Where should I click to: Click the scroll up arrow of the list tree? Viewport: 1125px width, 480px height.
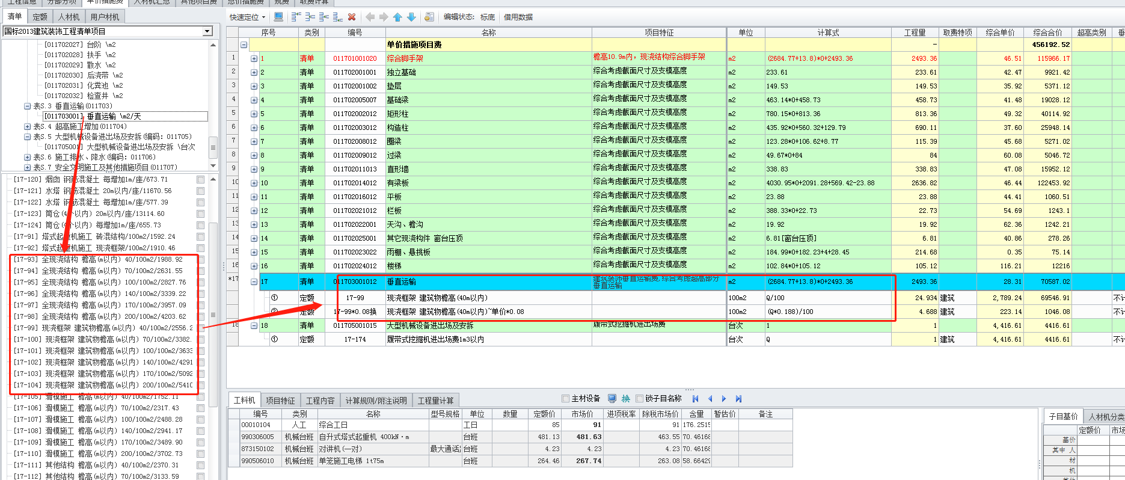point(213,45)
